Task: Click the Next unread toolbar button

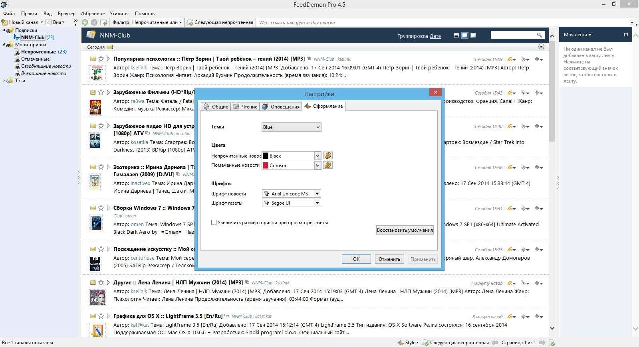Action: click(220, 22)
